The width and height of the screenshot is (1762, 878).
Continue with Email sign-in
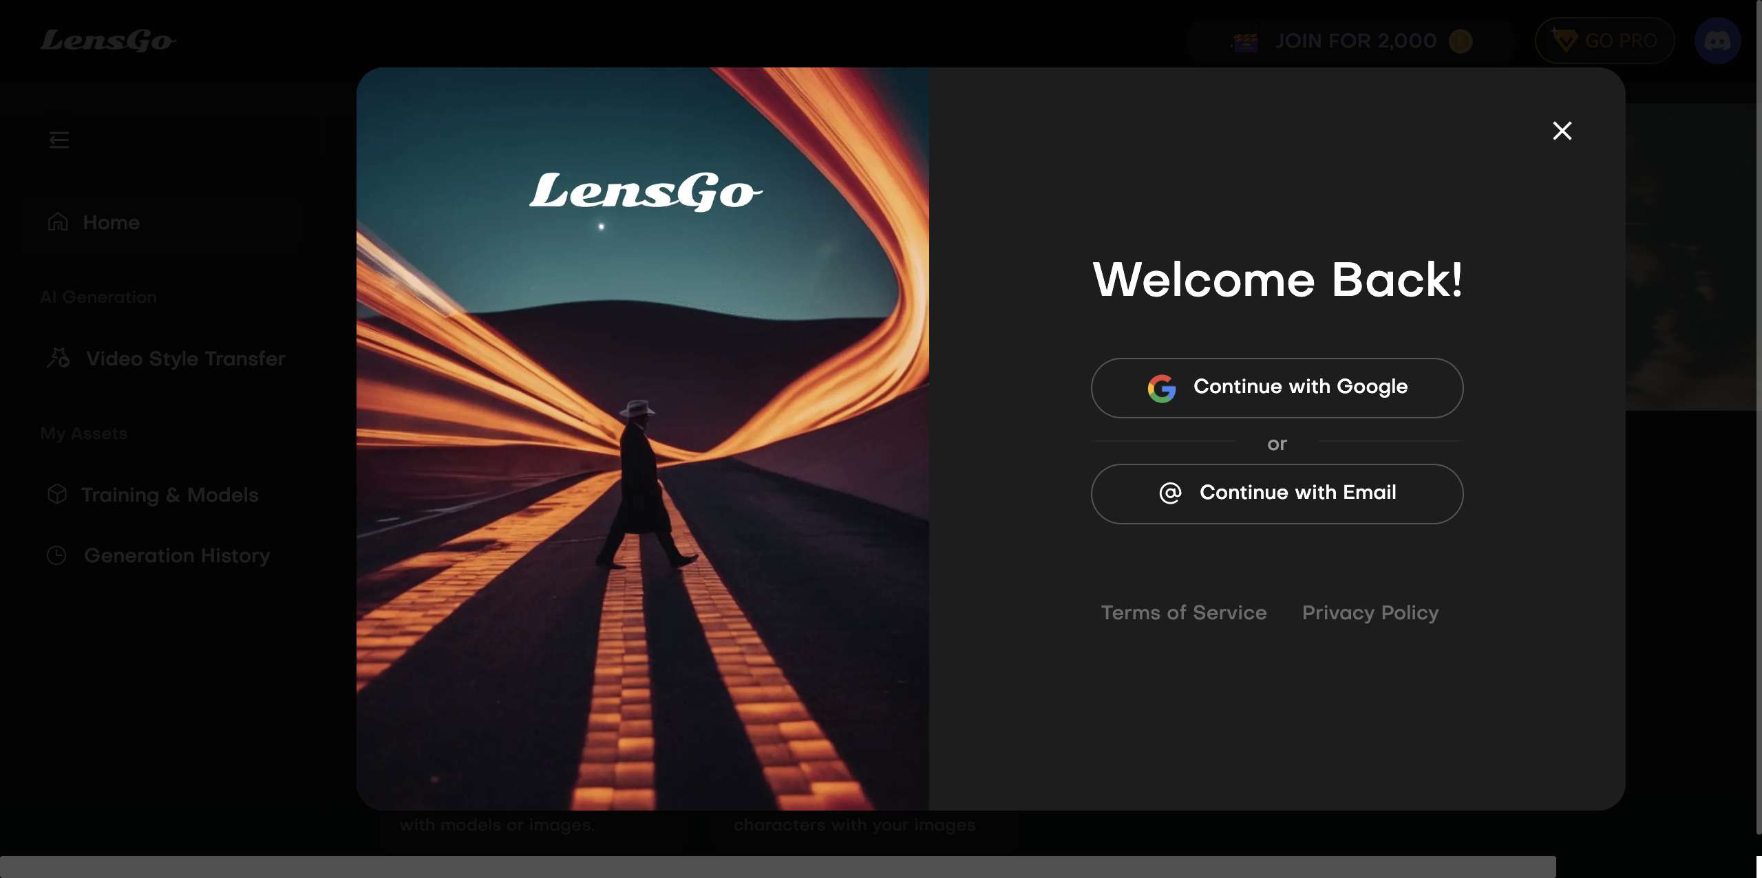coord(1277,494)
